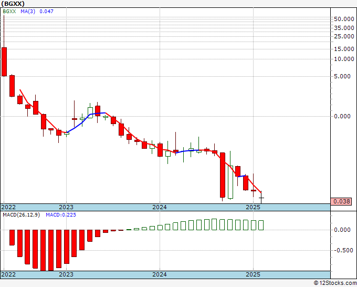
Task: Click the 0.047 moving average value
Action: coord(46,12)
